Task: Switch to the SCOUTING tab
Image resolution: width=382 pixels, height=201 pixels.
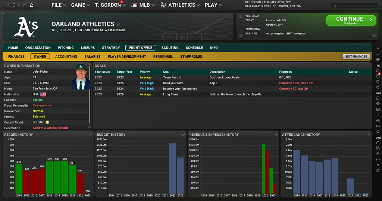Action: [x=170, y=48]
